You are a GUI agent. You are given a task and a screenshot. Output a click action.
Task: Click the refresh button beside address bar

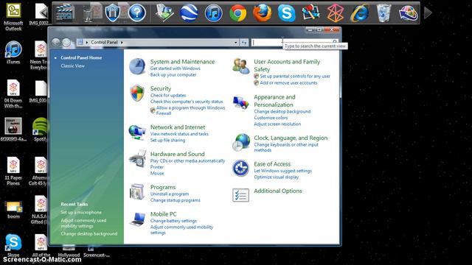pyautogui.click(x=244, y=43)
